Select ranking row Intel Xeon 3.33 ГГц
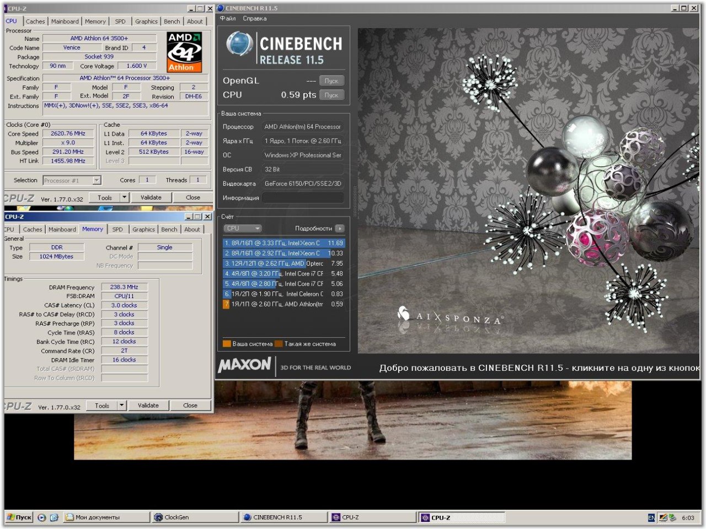This screenshot has height=529, width=706. 284,243
